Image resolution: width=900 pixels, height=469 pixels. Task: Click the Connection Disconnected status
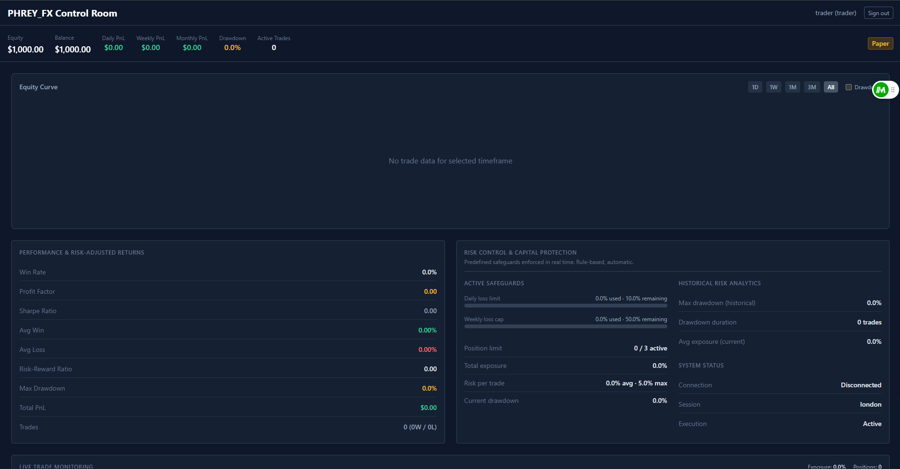pos(860,385)
